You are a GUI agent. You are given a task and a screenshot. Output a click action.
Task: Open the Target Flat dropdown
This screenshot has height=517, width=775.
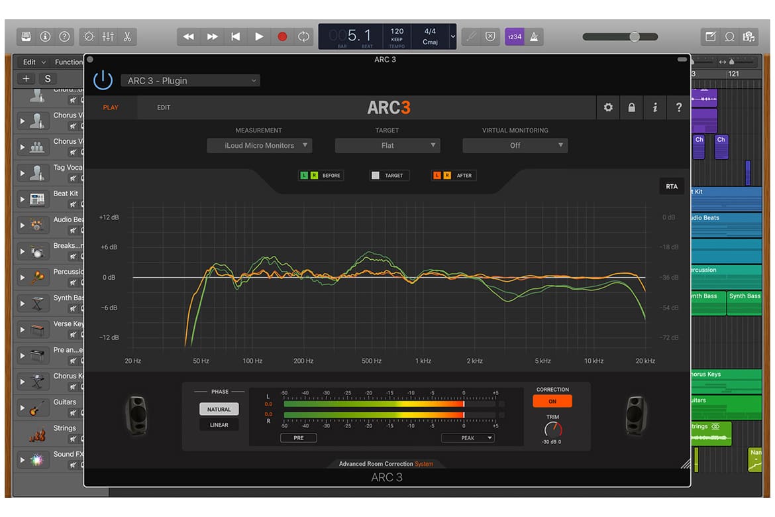click(x=387, y=145)
